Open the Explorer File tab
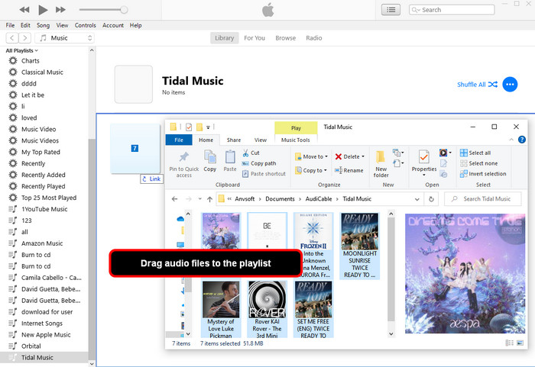 click(179, 140)
